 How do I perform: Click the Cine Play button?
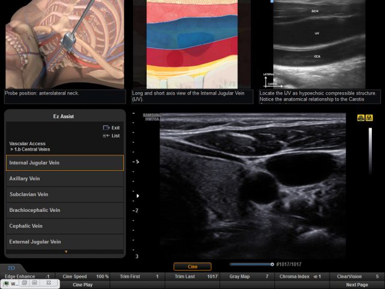[x=82, y=285]
